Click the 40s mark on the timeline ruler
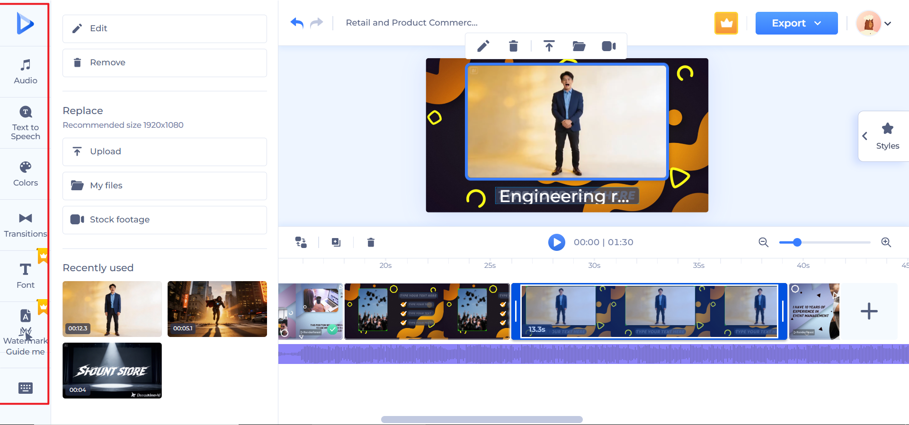This screenshot has width=909, height=425. coord(803,266)
